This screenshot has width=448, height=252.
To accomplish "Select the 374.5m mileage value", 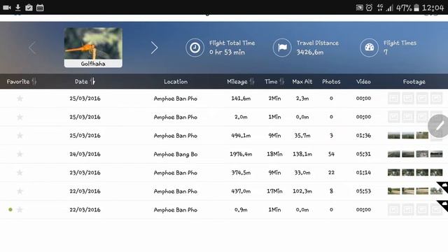I will point(241,173).
